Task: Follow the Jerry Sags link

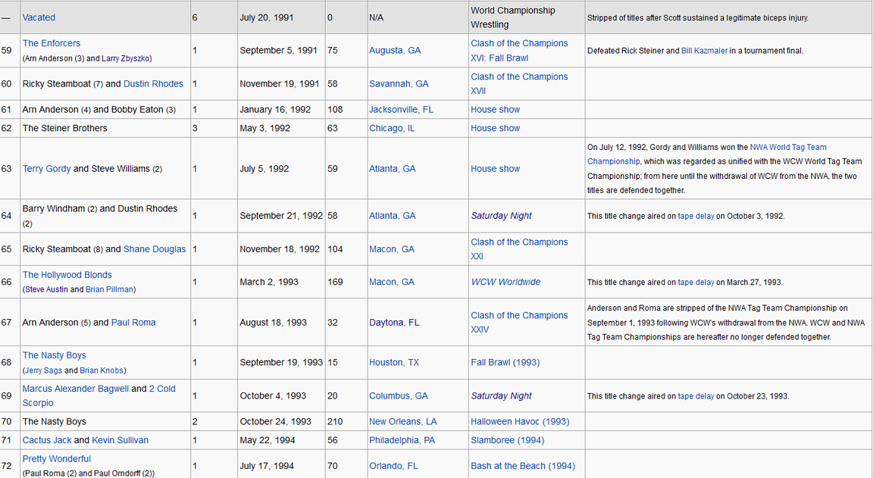Action: [42, 370]
